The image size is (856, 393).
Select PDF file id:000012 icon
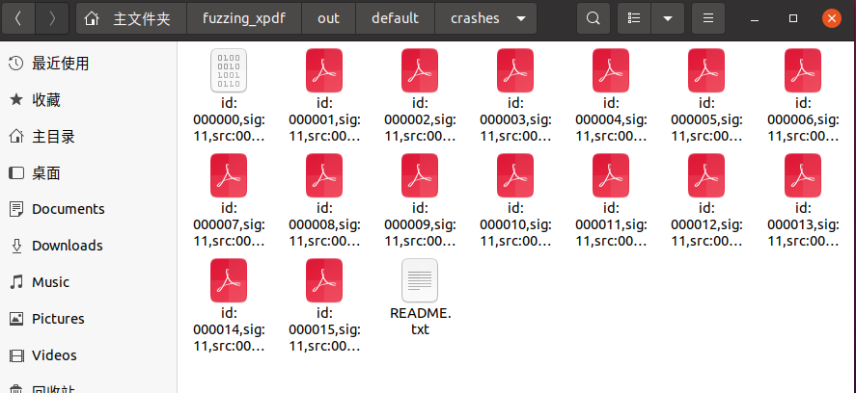[x=706, y=175]
